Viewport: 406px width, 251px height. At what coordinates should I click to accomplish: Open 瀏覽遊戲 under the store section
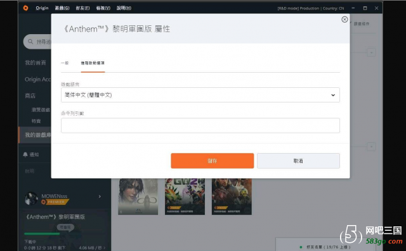pos(41,110)
